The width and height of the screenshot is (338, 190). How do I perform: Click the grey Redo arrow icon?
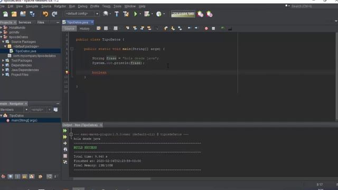point(54,14)
